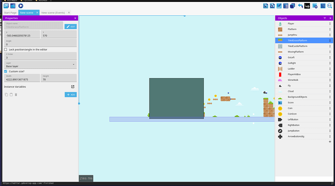Open the JumpButton options menu
The height and width of the screenshot is (186, 335).
[330, 131]
